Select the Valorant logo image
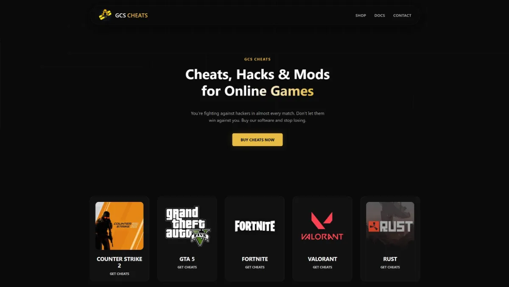 322,226
